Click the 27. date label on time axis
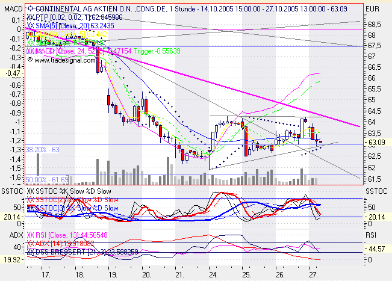392x281 pixels. [314, 275]
